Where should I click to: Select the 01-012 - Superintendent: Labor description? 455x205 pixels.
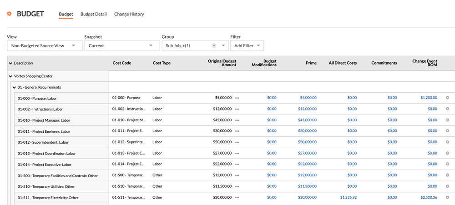(x=43, y=142)
